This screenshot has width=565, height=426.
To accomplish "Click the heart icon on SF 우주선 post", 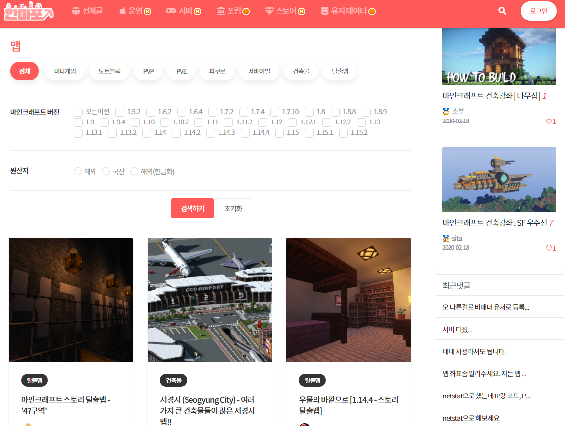I will (549, 248).
